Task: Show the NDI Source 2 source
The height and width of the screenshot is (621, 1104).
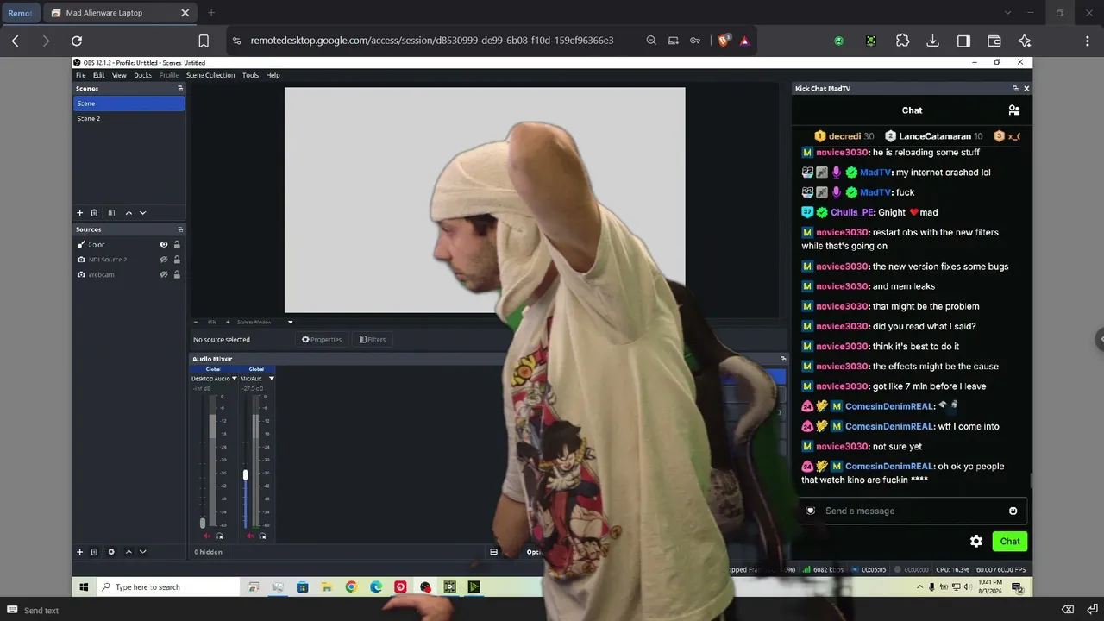Action: coord(164,260)
